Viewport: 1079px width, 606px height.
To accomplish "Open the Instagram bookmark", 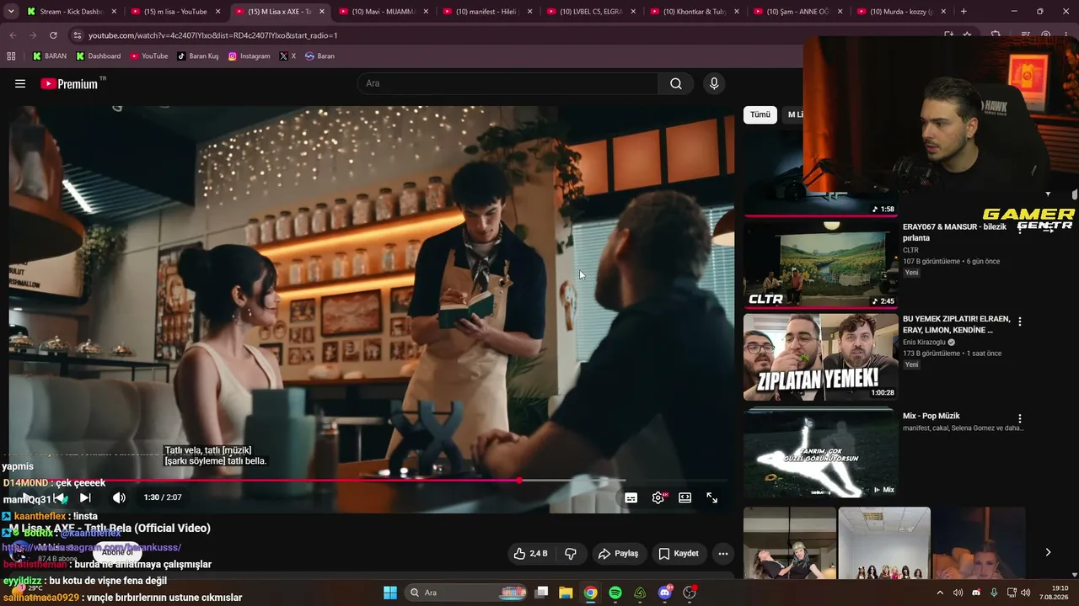I will (x=249, y=56).
